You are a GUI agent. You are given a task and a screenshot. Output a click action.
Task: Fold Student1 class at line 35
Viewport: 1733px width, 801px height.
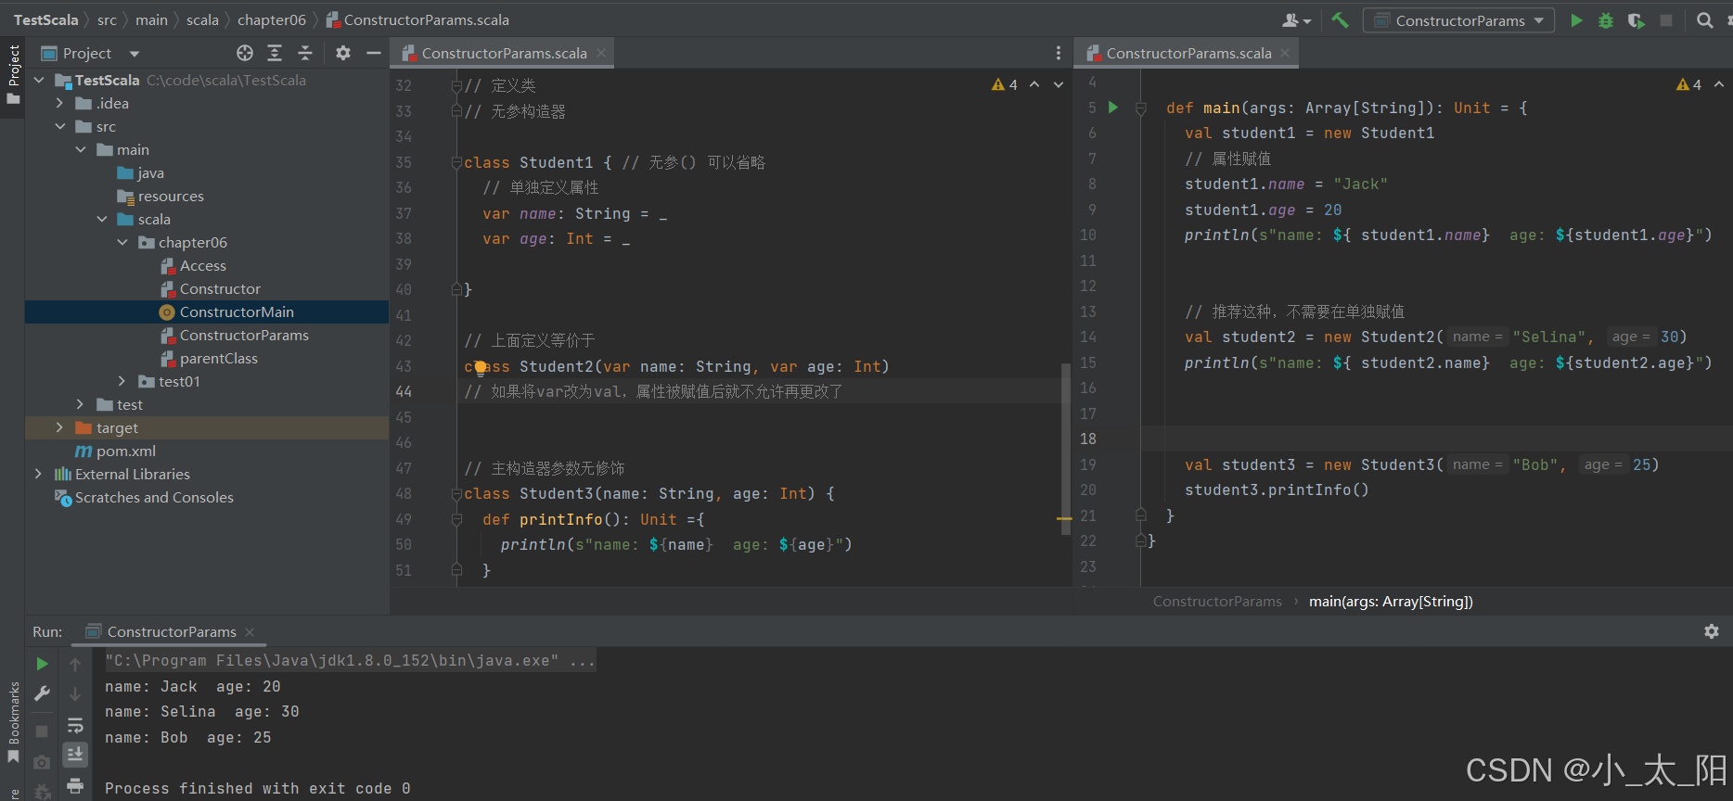[456, 162]
